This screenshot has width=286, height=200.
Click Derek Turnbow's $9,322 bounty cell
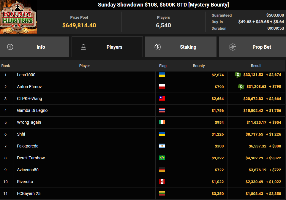click(199, 158)
